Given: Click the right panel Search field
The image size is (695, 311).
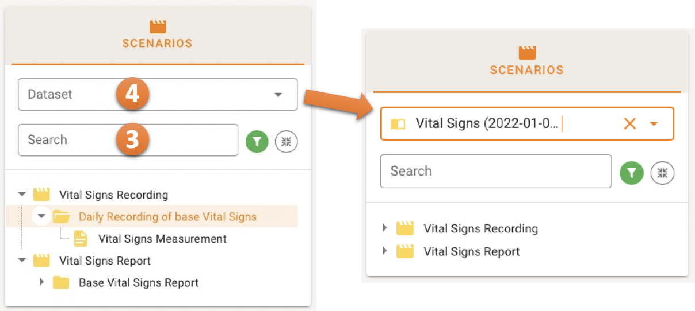Looking at the screenshot, I should pos(495,171).
